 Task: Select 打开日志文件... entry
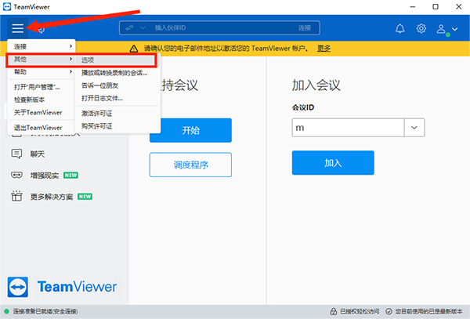point(117,98)
